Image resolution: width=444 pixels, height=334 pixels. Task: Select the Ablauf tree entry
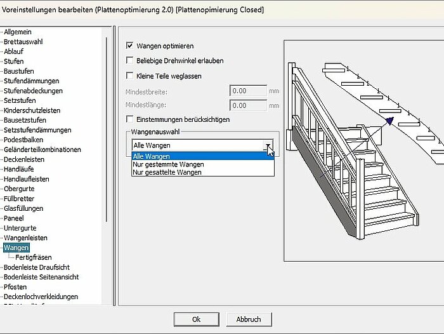tap(13, 51)
